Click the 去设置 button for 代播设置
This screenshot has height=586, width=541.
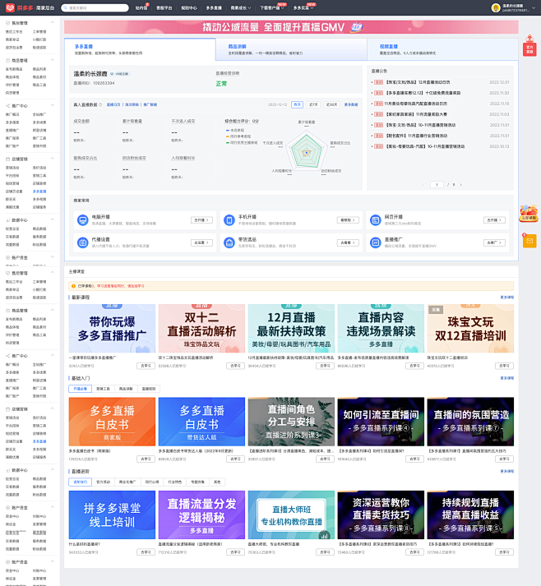pos(201,243)
